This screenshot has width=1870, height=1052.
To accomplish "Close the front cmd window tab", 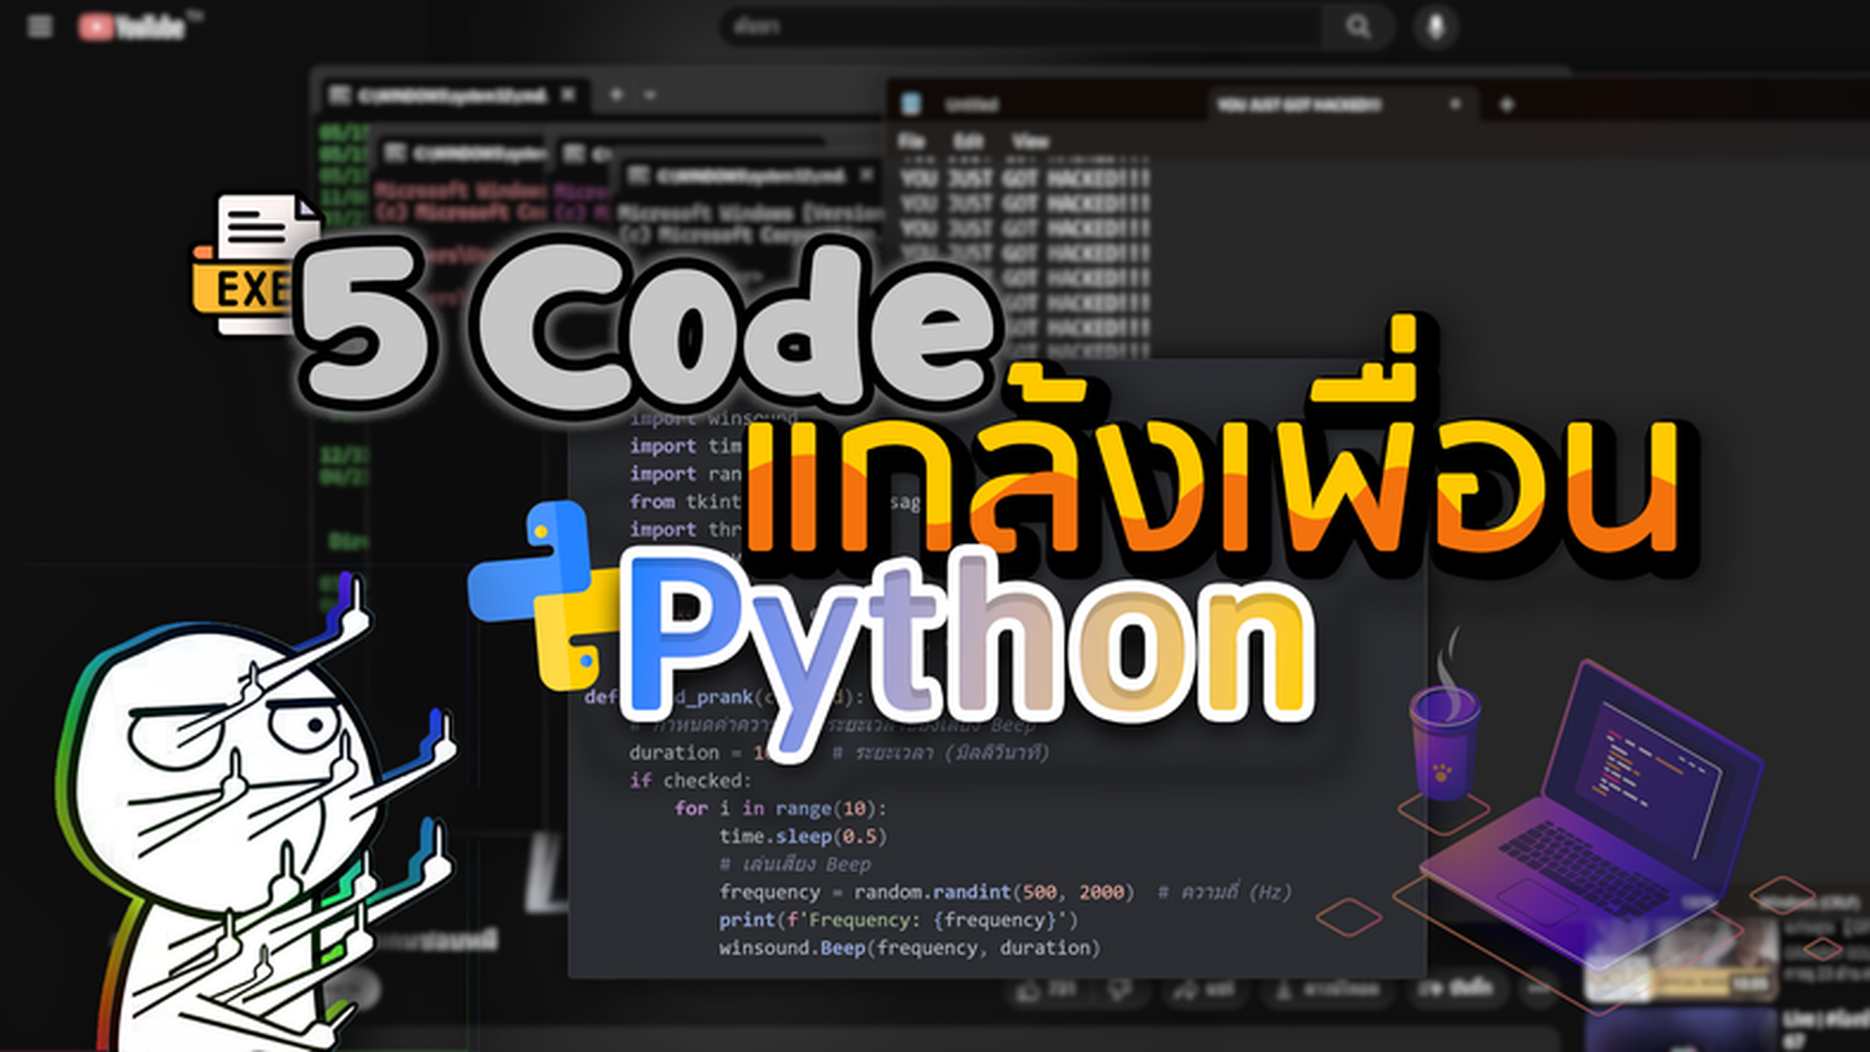I will click(x=866, y=175).
